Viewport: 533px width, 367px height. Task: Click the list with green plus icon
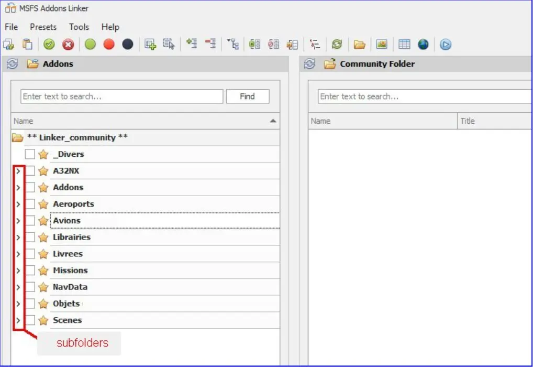pyautogui.click(x=150, y=44)
